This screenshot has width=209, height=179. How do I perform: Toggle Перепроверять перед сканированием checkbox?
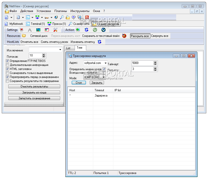pyautogui.click(x=7, y=77)
